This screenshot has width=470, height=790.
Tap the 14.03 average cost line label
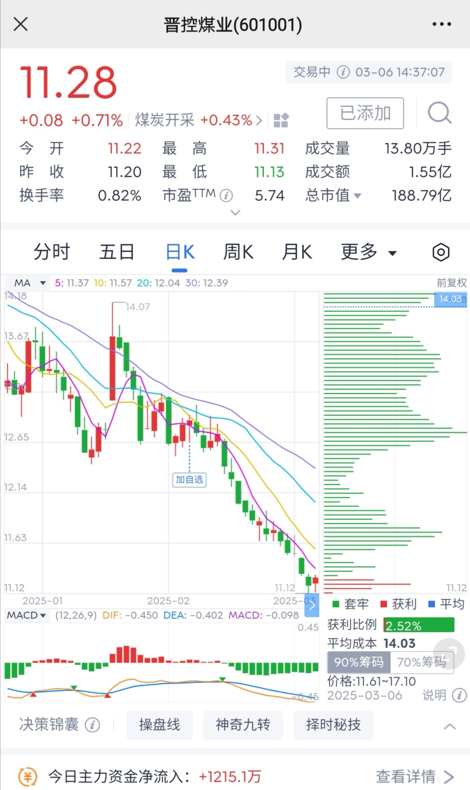[451, 299]
